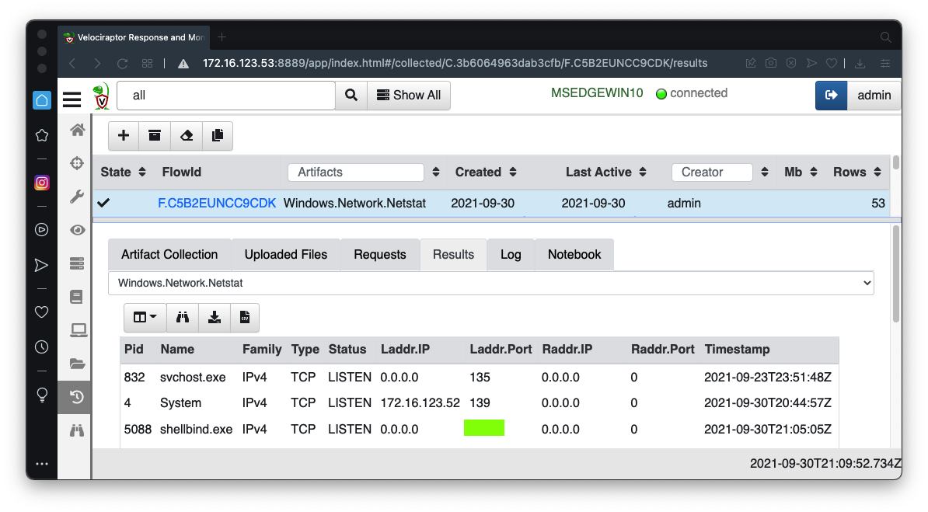This screenshot has height=512, width=928.
Task: Switch to Requests tab
Action: tap(380, 255)
